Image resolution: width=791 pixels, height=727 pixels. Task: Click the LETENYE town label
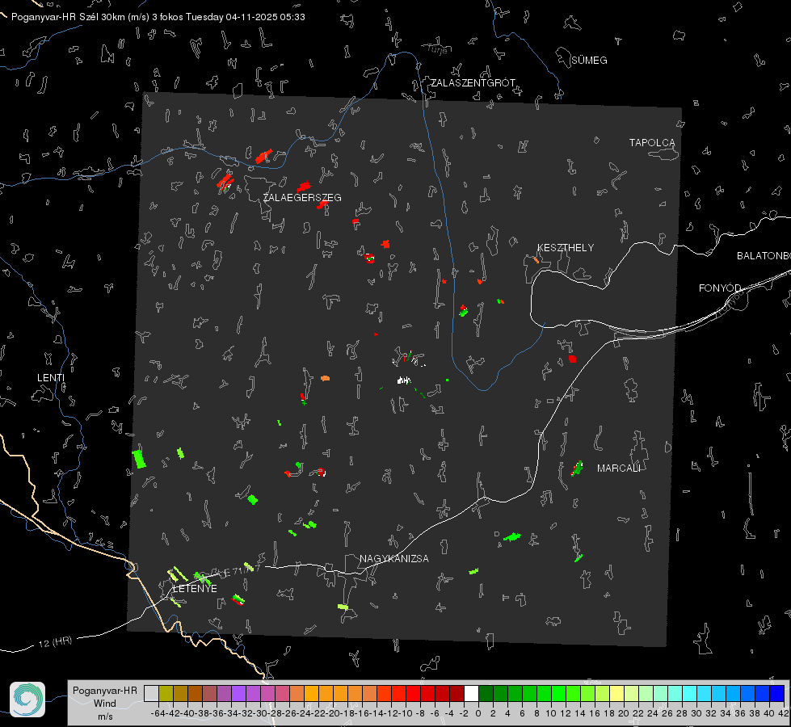click(x=196, y=589)
